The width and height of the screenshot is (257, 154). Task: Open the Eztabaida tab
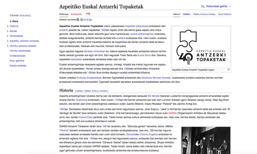pos(76,14)
